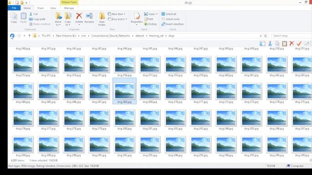Click the pane layout icon in the secondary toolbar
Image resolution: width=312 pixels, height=175 pixels.
[262, 43]
